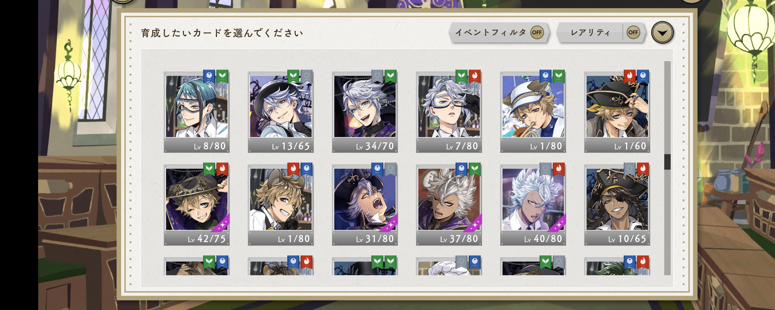Click the water element icon on Lv 8/80 card
This screenshot has width=775, height=310.
(x=209, y=76)
